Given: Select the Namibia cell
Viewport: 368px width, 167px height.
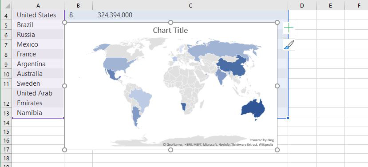Looking at the screenshot, I should point(38,113).
